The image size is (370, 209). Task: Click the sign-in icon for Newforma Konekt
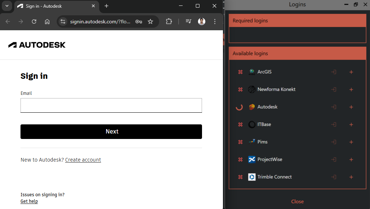pos(333,90)
